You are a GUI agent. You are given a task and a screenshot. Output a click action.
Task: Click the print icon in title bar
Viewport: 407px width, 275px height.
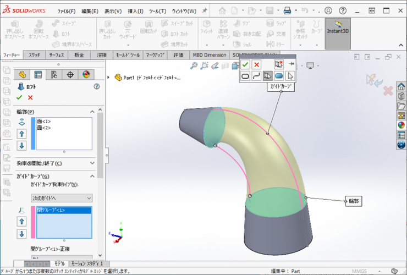click(287, 10)
